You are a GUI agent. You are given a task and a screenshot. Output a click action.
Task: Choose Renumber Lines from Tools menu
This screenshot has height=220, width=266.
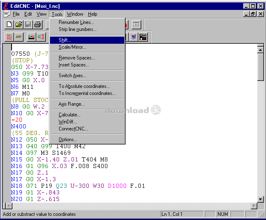point(87,22)
